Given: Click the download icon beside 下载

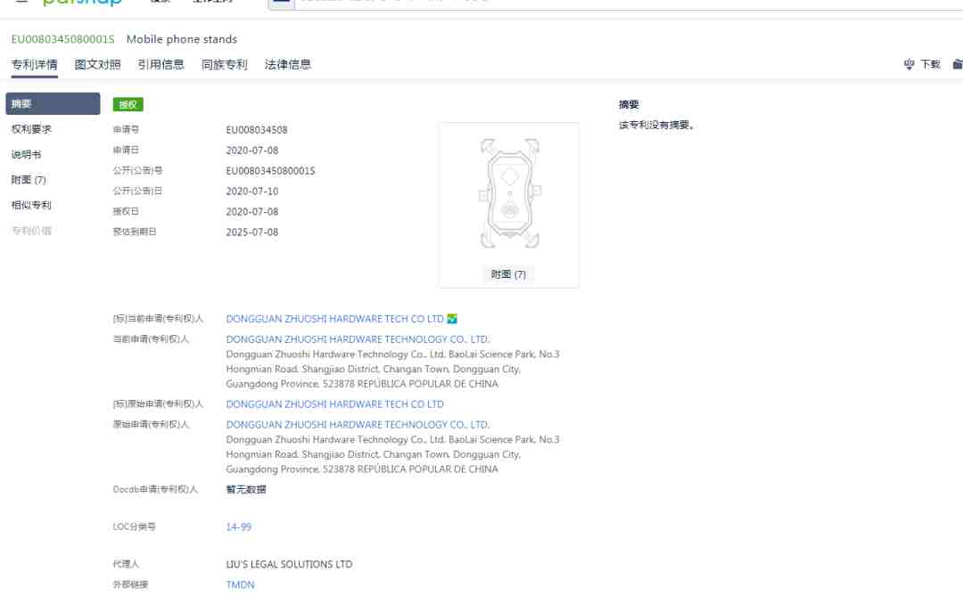Looking at the screenshot, I should click(909, 64).
